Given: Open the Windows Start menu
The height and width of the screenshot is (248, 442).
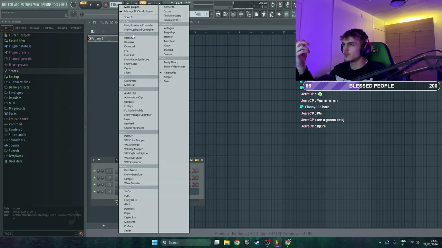Looking at the screenshot, I should click(x=155, y=242).
